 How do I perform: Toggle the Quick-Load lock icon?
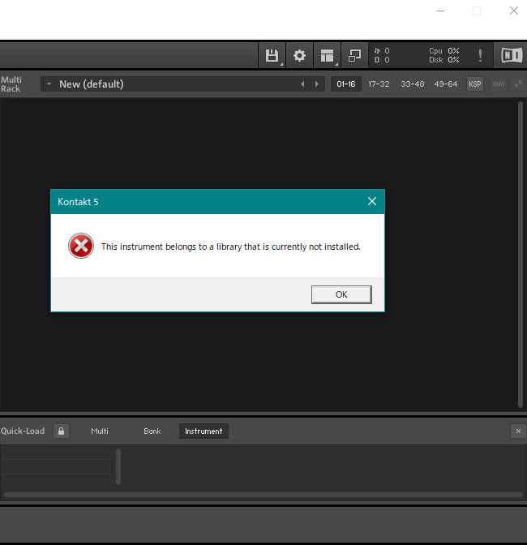(61, 431)
